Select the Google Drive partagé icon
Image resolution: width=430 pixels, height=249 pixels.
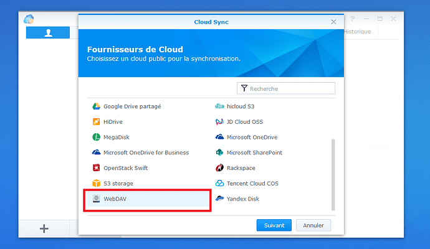click(x=97, y=106)
